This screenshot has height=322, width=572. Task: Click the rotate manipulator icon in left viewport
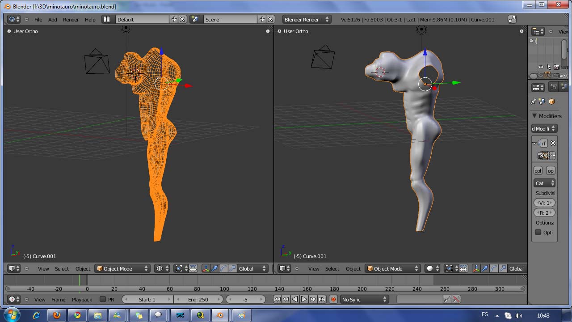(x=223, y=269)
